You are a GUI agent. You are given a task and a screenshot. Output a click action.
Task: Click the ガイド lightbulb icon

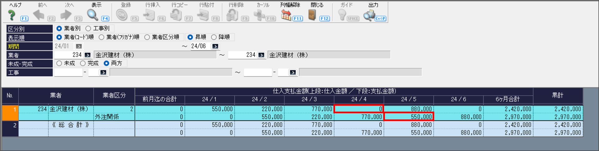(x=342, y=15)
